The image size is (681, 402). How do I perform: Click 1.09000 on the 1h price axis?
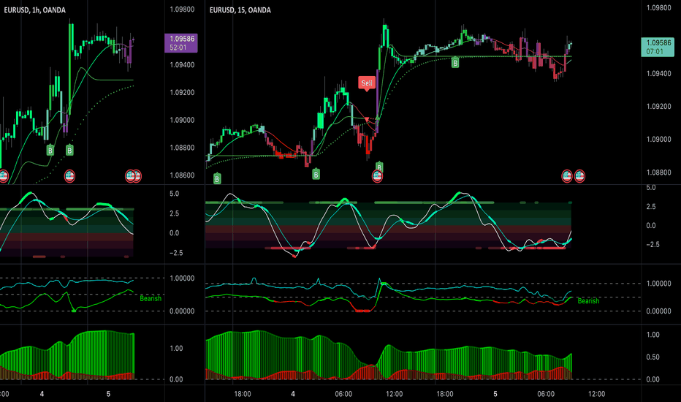click(182, 120)
